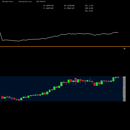The height and width of the screenshot is (130, 130).
Task: Select the OC: 1.53 reading
Action: click(89, 6)
